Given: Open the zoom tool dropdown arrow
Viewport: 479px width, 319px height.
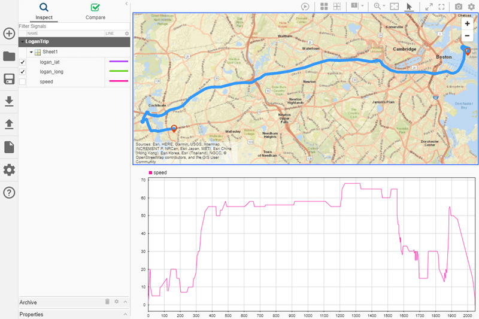Looking at the screenshot, I should click(x=384, y=6).
